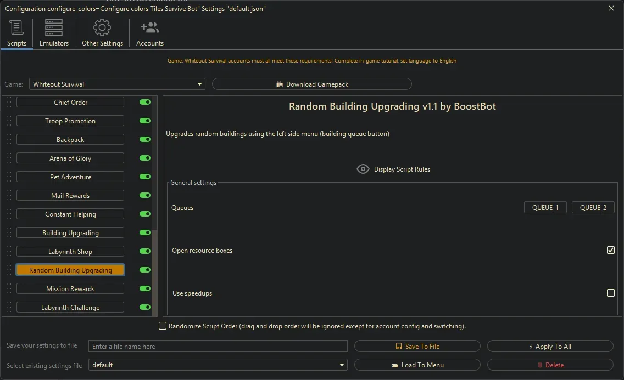The height and width of the screenshot is (380, 624).
Task: Grab the drag handle beside Chief Order
Action: coord(9,103)
